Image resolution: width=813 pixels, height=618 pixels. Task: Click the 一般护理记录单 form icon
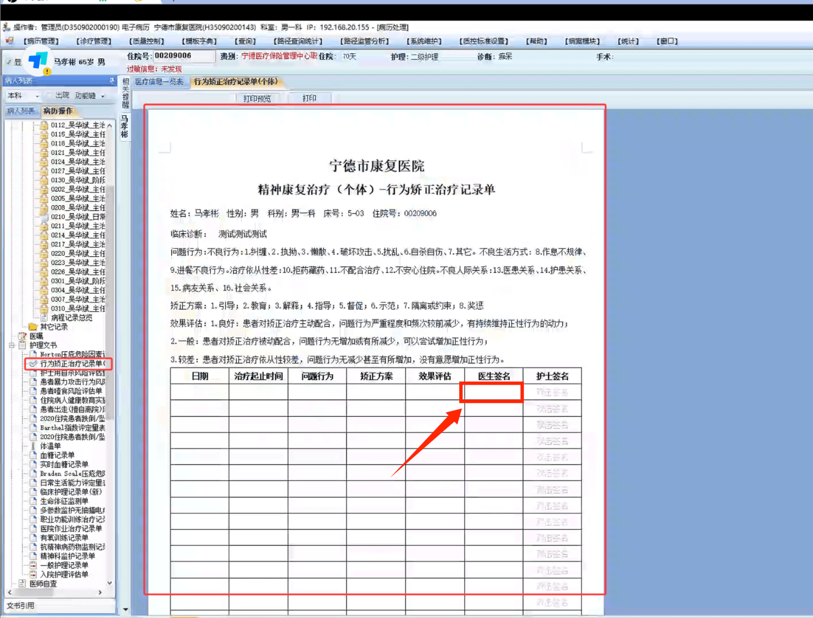[x=33, y=565]
